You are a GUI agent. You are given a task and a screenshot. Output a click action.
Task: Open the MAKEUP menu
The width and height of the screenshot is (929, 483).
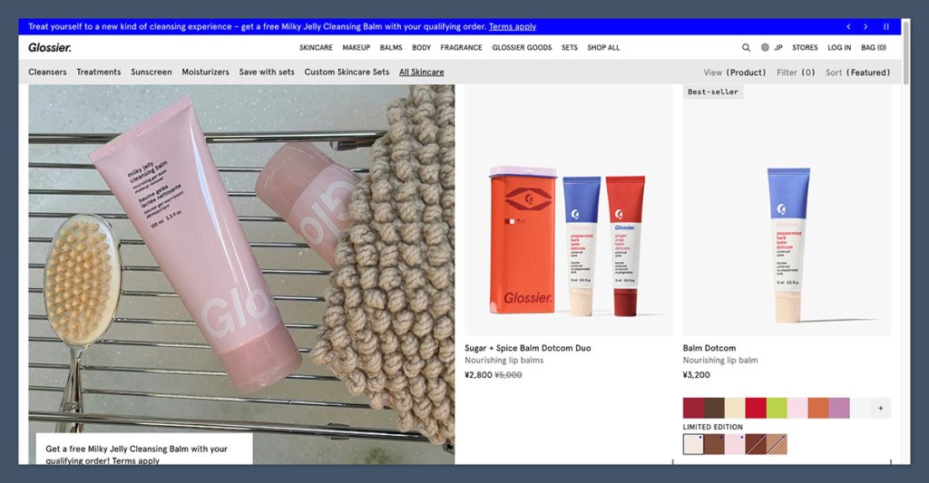pyautogui.click(x=356, y=47)
